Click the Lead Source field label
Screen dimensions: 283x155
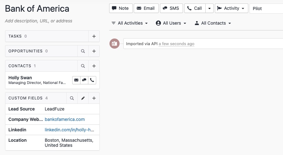21,109
